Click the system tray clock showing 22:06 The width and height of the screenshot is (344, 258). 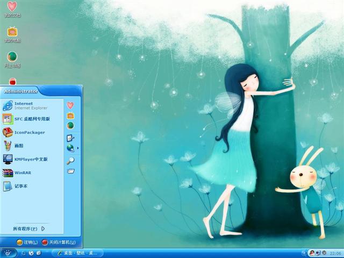click(335, 253)
